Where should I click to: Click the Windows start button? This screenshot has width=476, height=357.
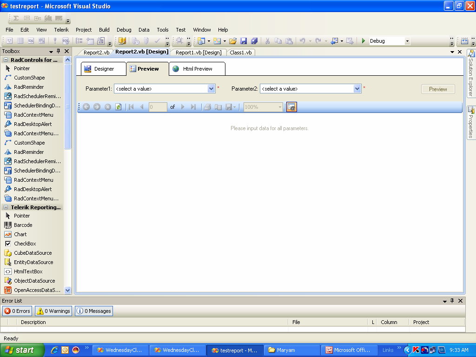point(22,350)
